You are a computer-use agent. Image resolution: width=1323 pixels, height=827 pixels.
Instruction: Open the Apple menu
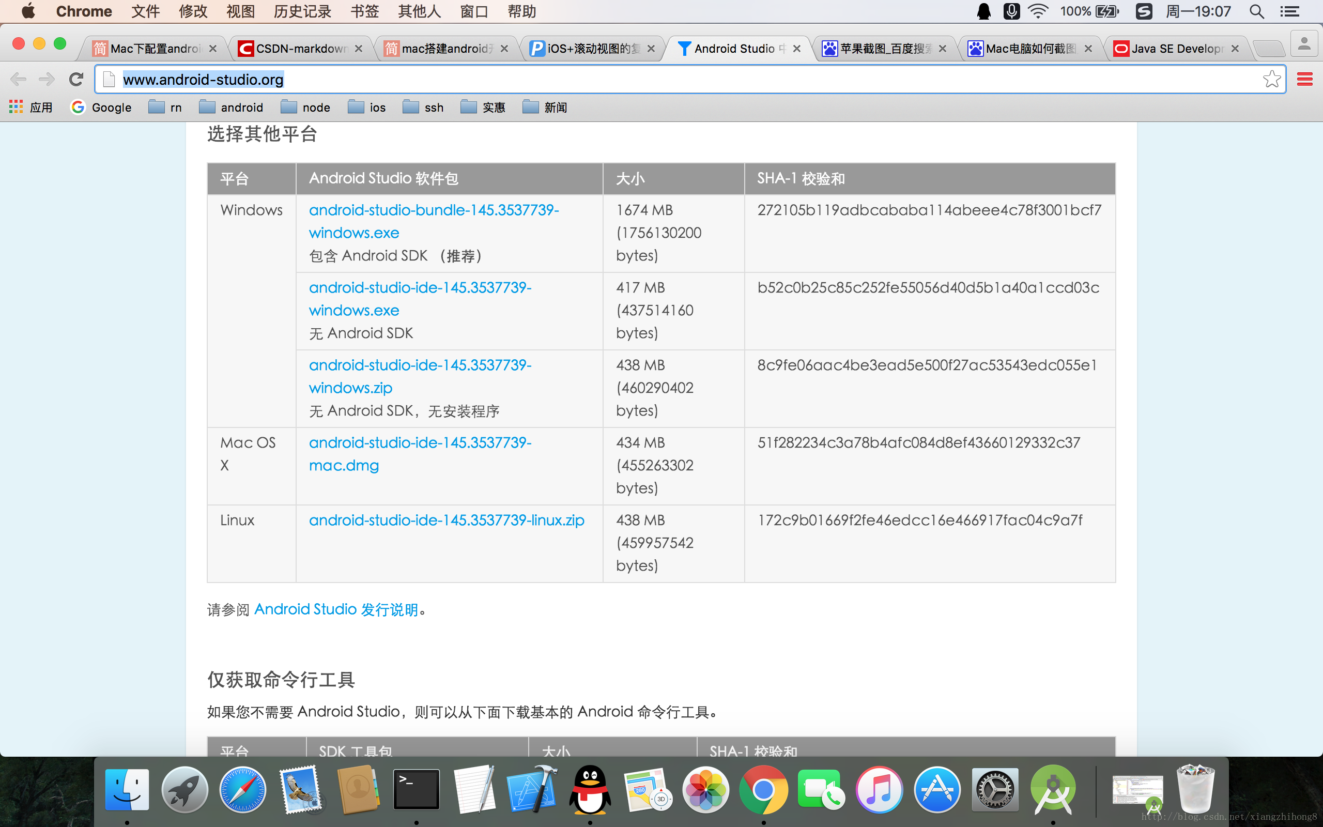pos(28,11)
